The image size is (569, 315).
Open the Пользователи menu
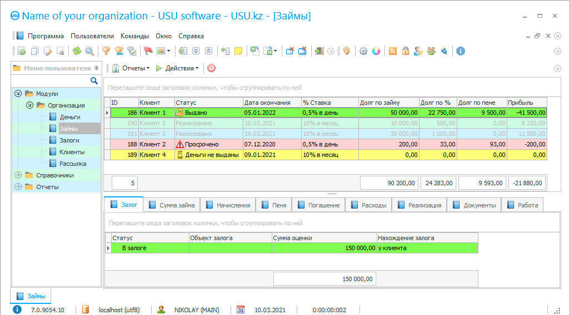point(92,36)
